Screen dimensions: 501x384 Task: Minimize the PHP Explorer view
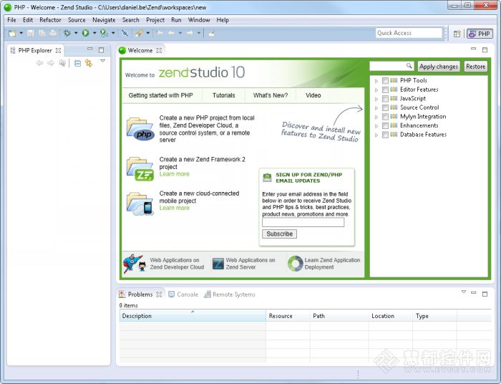[89, 49]
